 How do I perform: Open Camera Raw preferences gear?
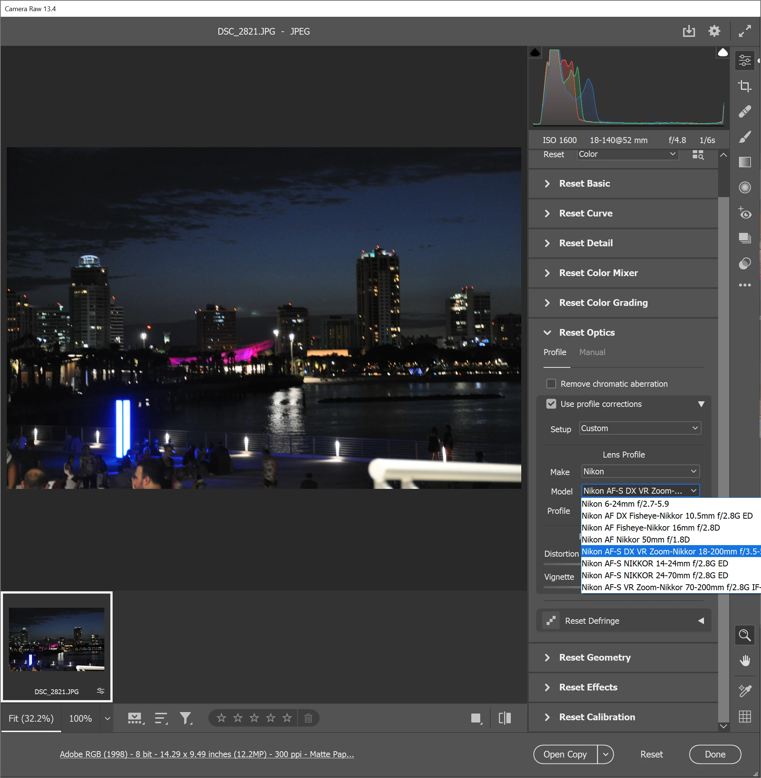(714, 31)
